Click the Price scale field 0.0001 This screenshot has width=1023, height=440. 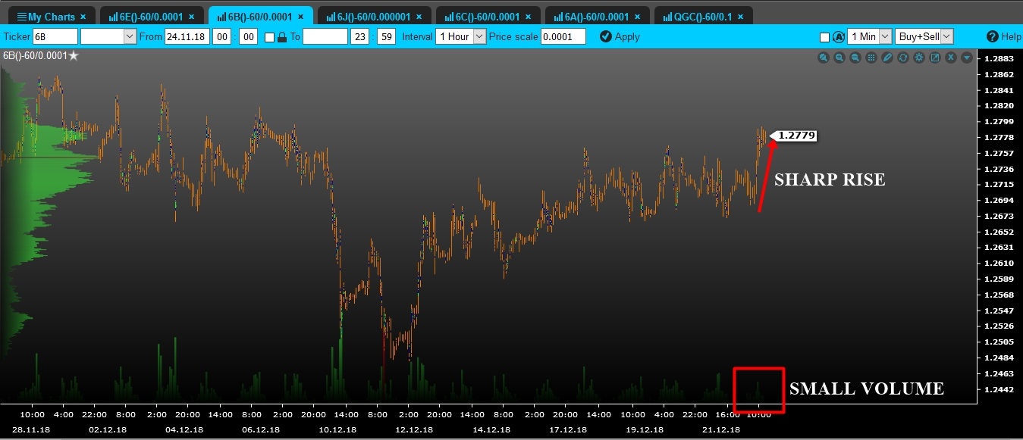563,36
